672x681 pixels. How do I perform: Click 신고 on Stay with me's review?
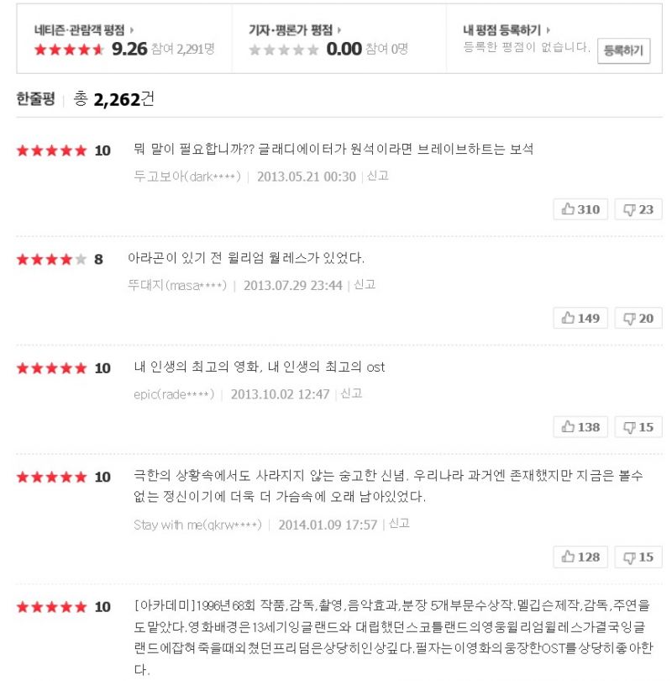[398, 524]
